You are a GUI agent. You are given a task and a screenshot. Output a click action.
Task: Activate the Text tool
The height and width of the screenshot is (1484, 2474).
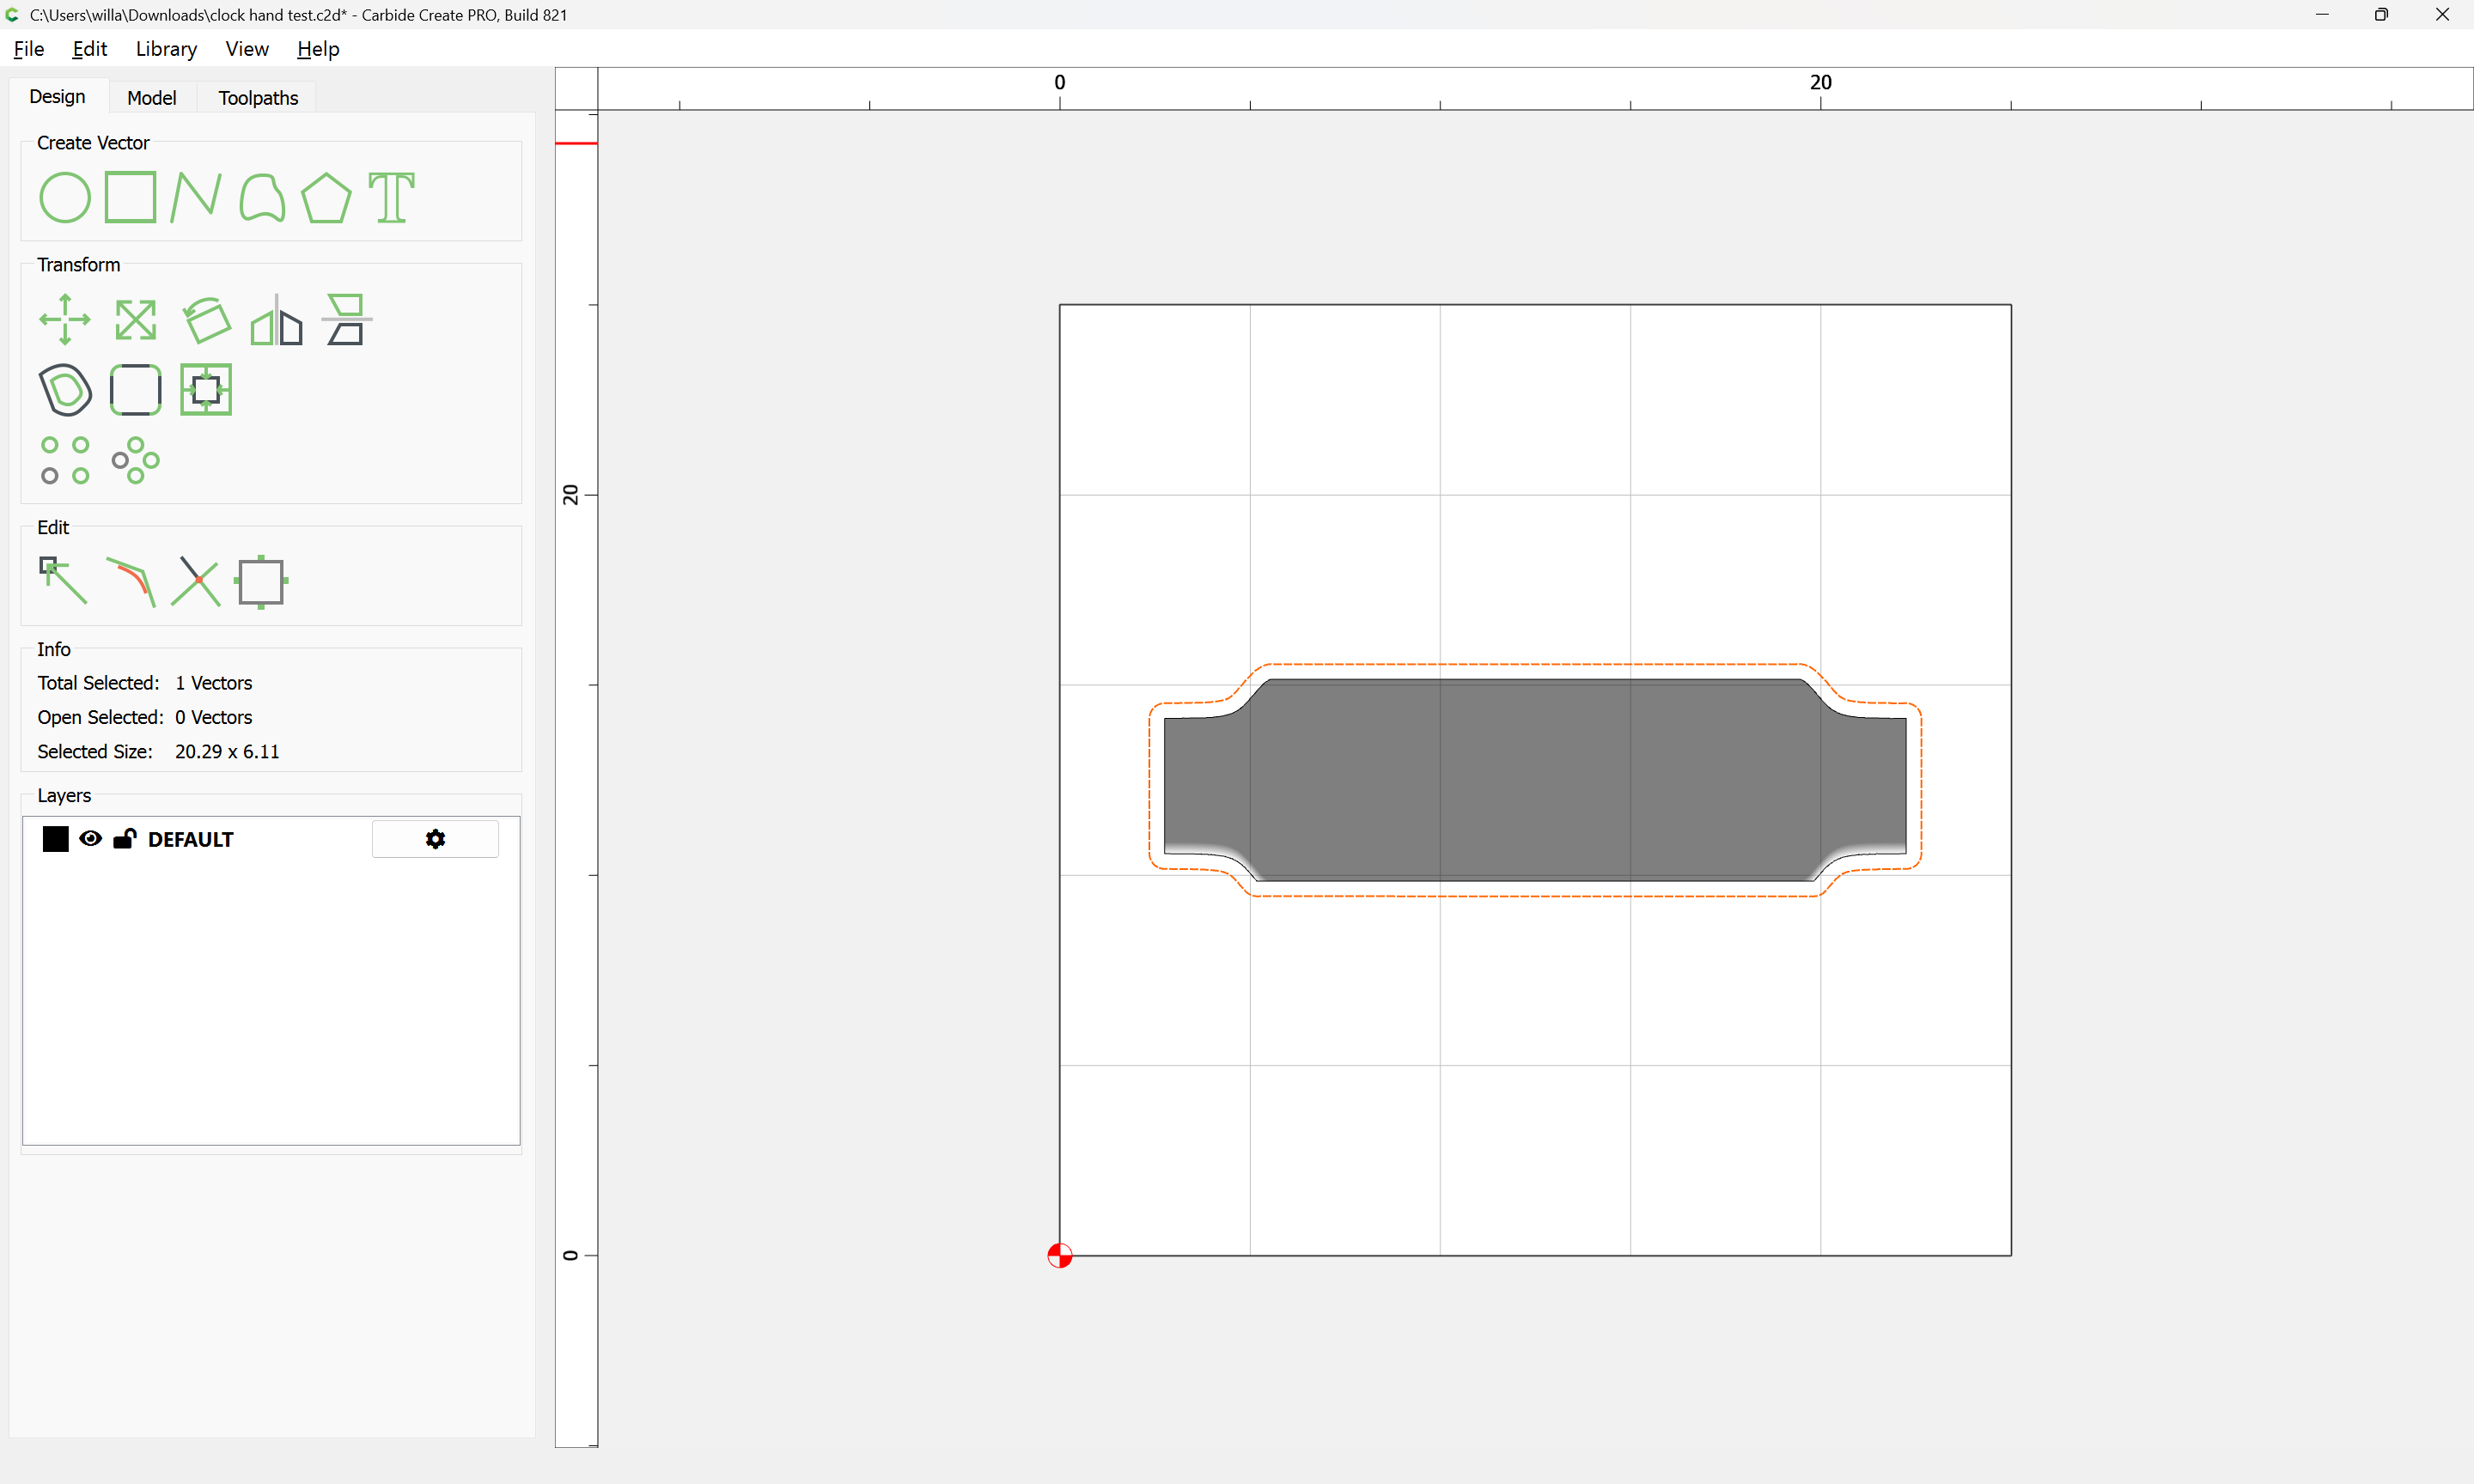pos(391,197)
